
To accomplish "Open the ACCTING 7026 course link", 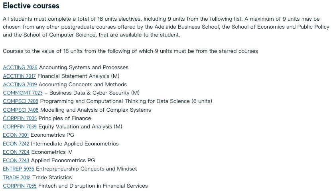I will click(20, 68).
